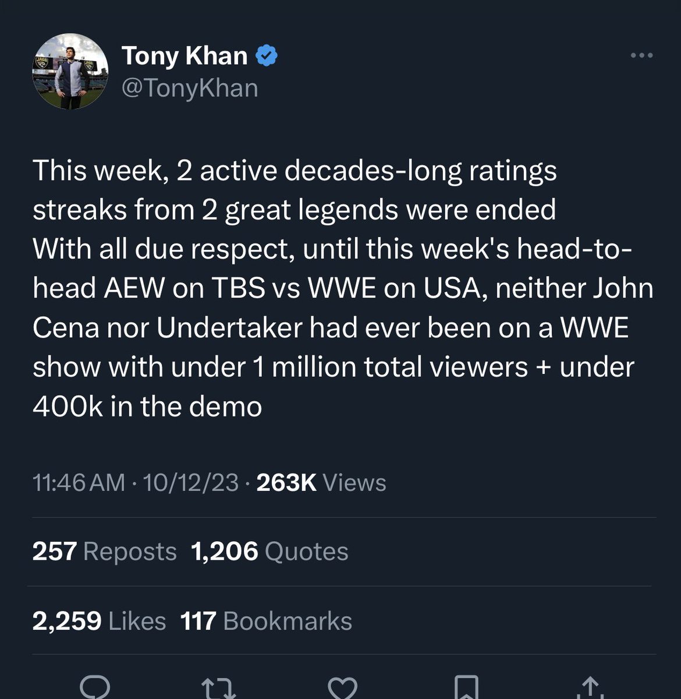Click the blue verified badge

(x=267, y=56)
